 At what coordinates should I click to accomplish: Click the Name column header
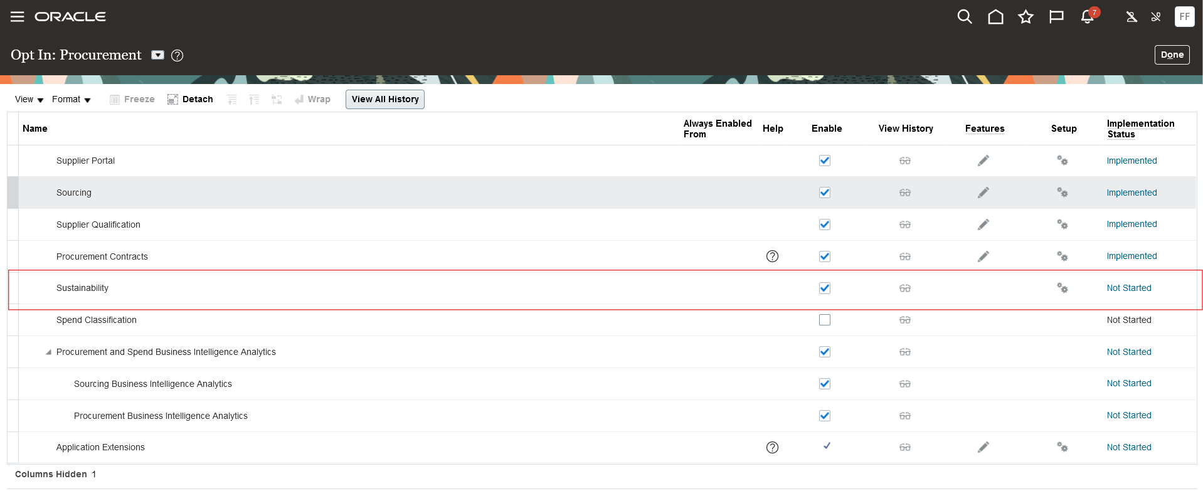coord(35,129)
